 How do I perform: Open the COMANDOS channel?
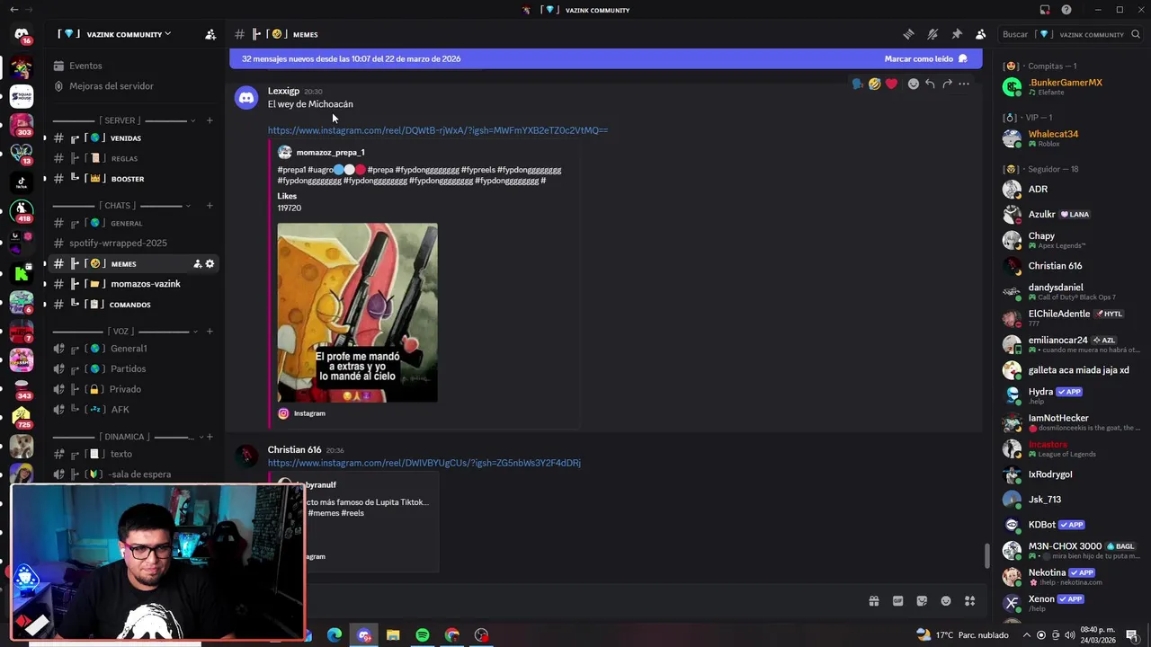point(134,305)
